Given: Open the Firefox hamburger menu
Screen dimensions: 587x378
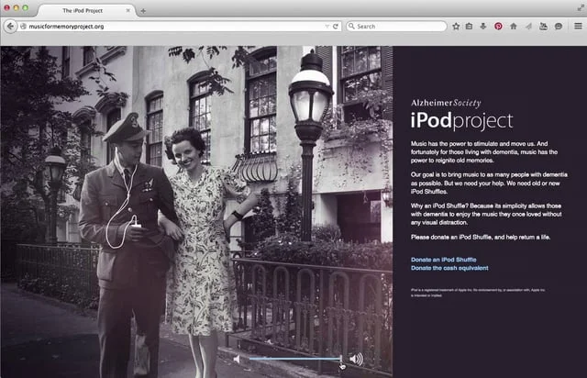Looking at the screenshot, I should click(x=578, y=26).
